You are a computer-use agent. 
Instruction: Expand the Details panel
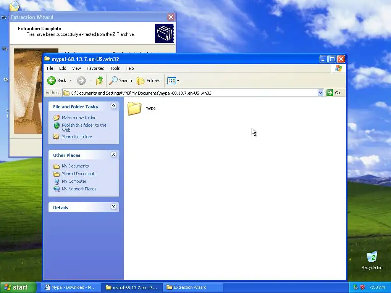(x=113, y=207)
